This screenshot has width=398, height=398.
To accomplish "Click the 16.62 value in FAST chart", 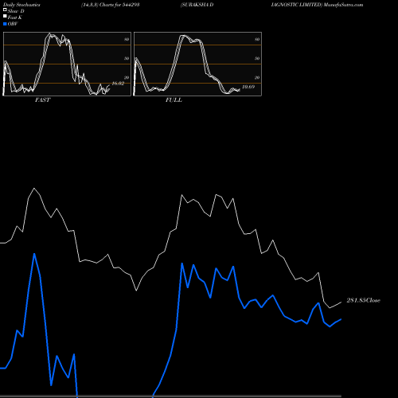I will coord(118,84).
